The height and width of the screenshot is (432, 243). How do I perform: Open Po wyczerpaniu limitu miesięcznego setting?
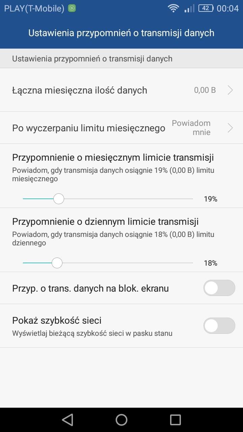[88, 128]
